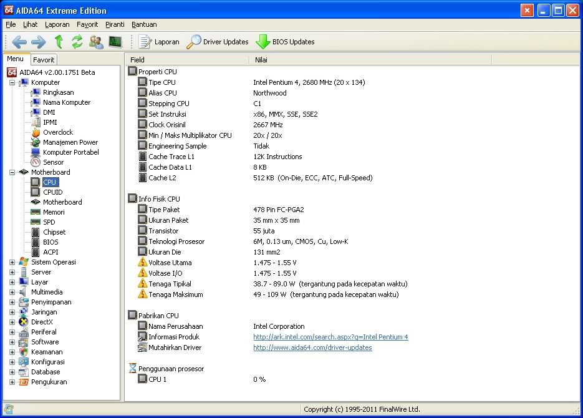Select the Periferal printer icon
Viewport: 583px width, 418px height.
[24, 332]
